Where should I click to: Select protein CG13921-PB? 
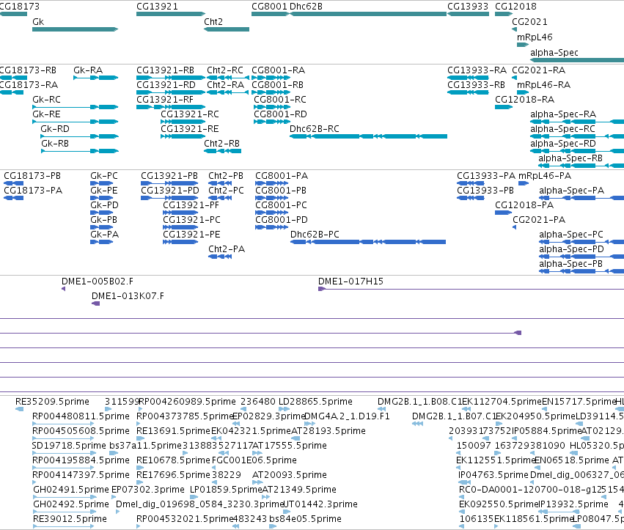coord(169,175)
